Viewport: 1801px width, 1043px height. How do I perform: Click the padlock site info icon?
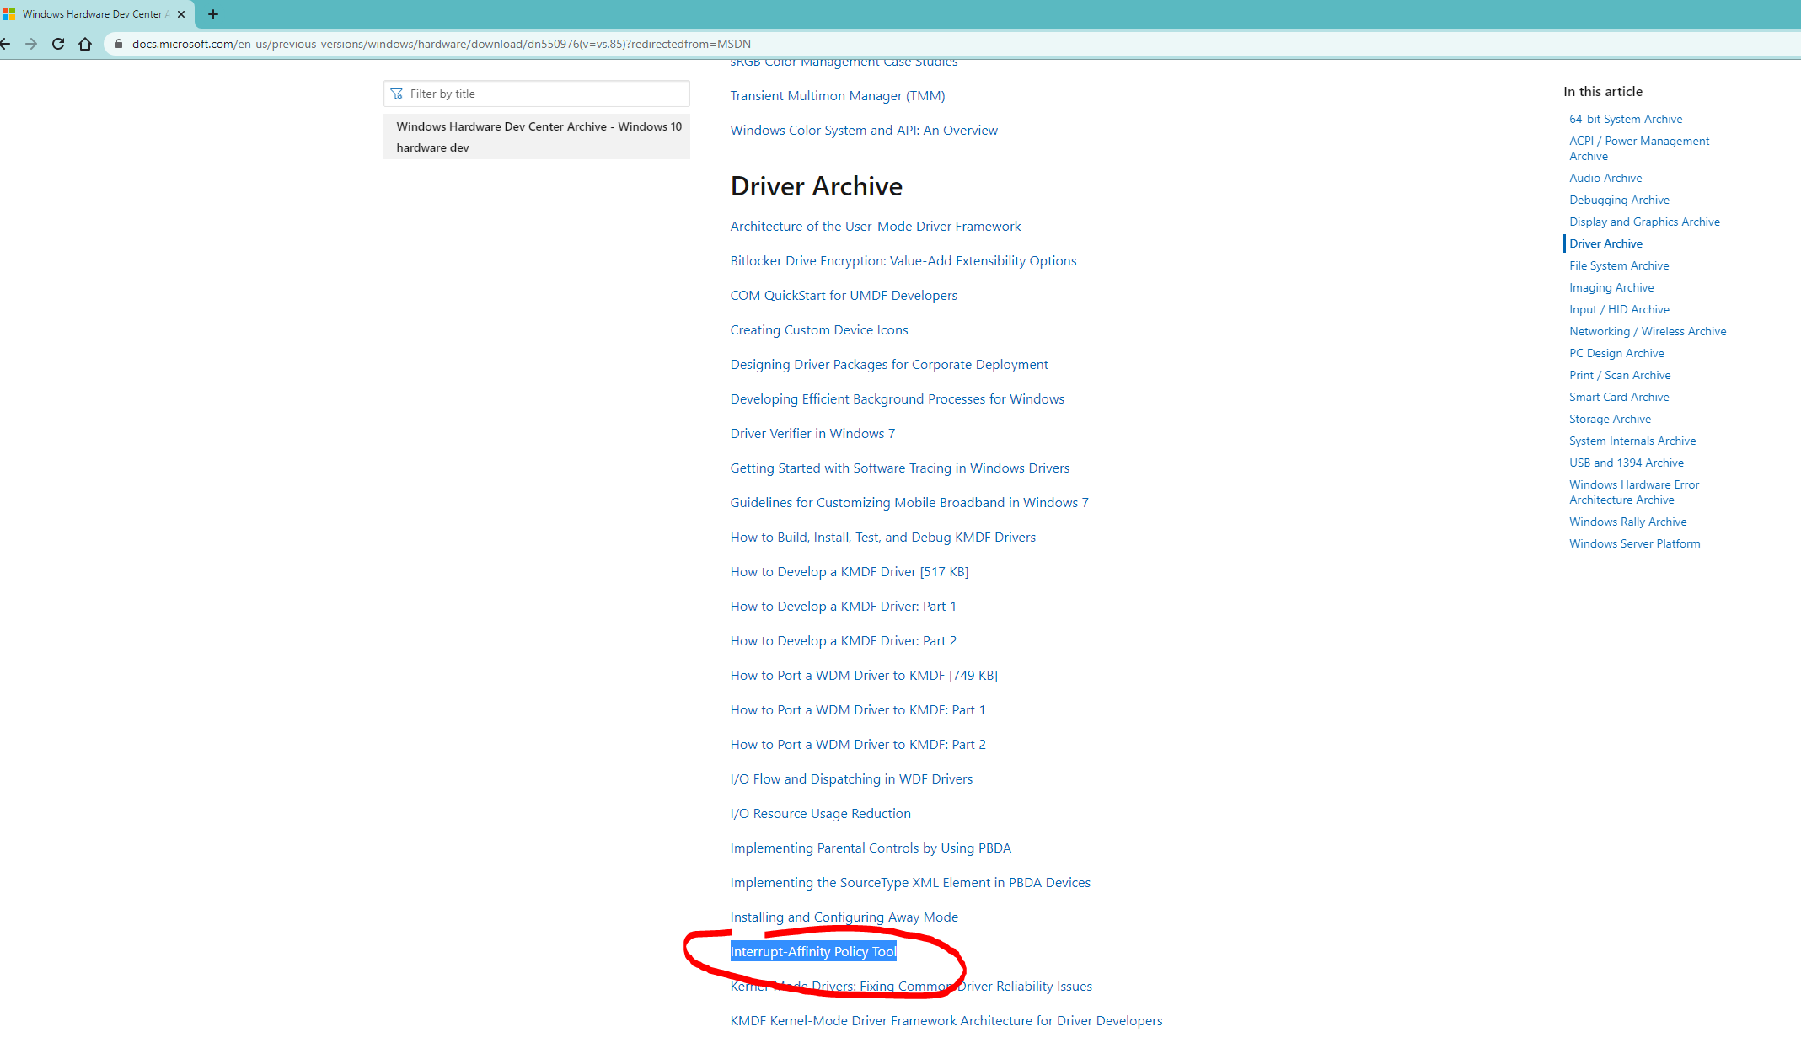[x=119, y=44]
